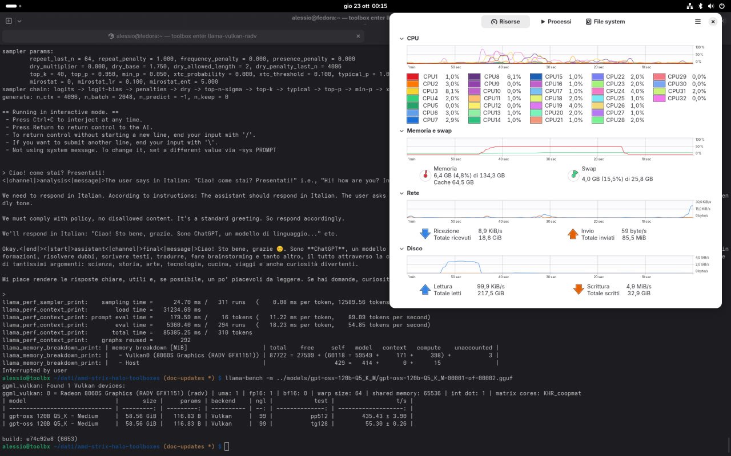The image size is (731, 456).
Task: Open a new terminal tab with the plus icon
Action: point(8,21)
